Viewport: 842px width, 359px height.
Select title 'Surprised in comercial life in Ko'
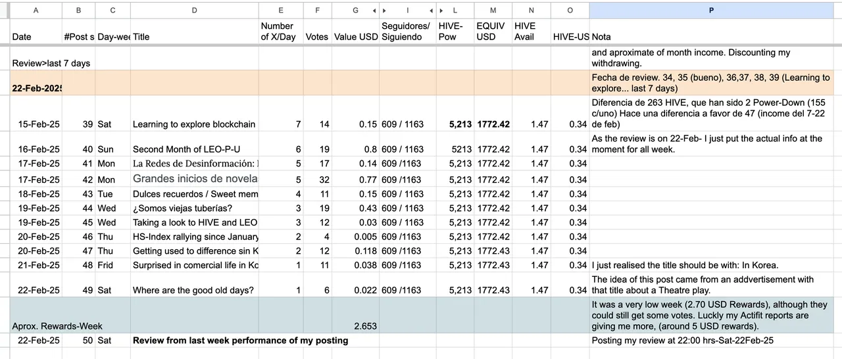[x=194, y=265]
